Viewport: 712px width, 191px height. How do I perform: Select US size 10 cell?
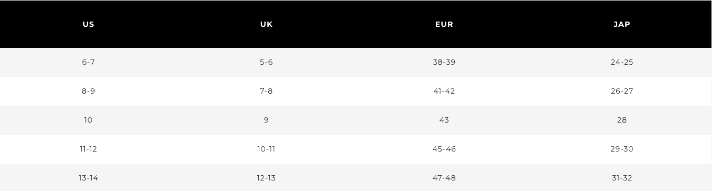89,120
